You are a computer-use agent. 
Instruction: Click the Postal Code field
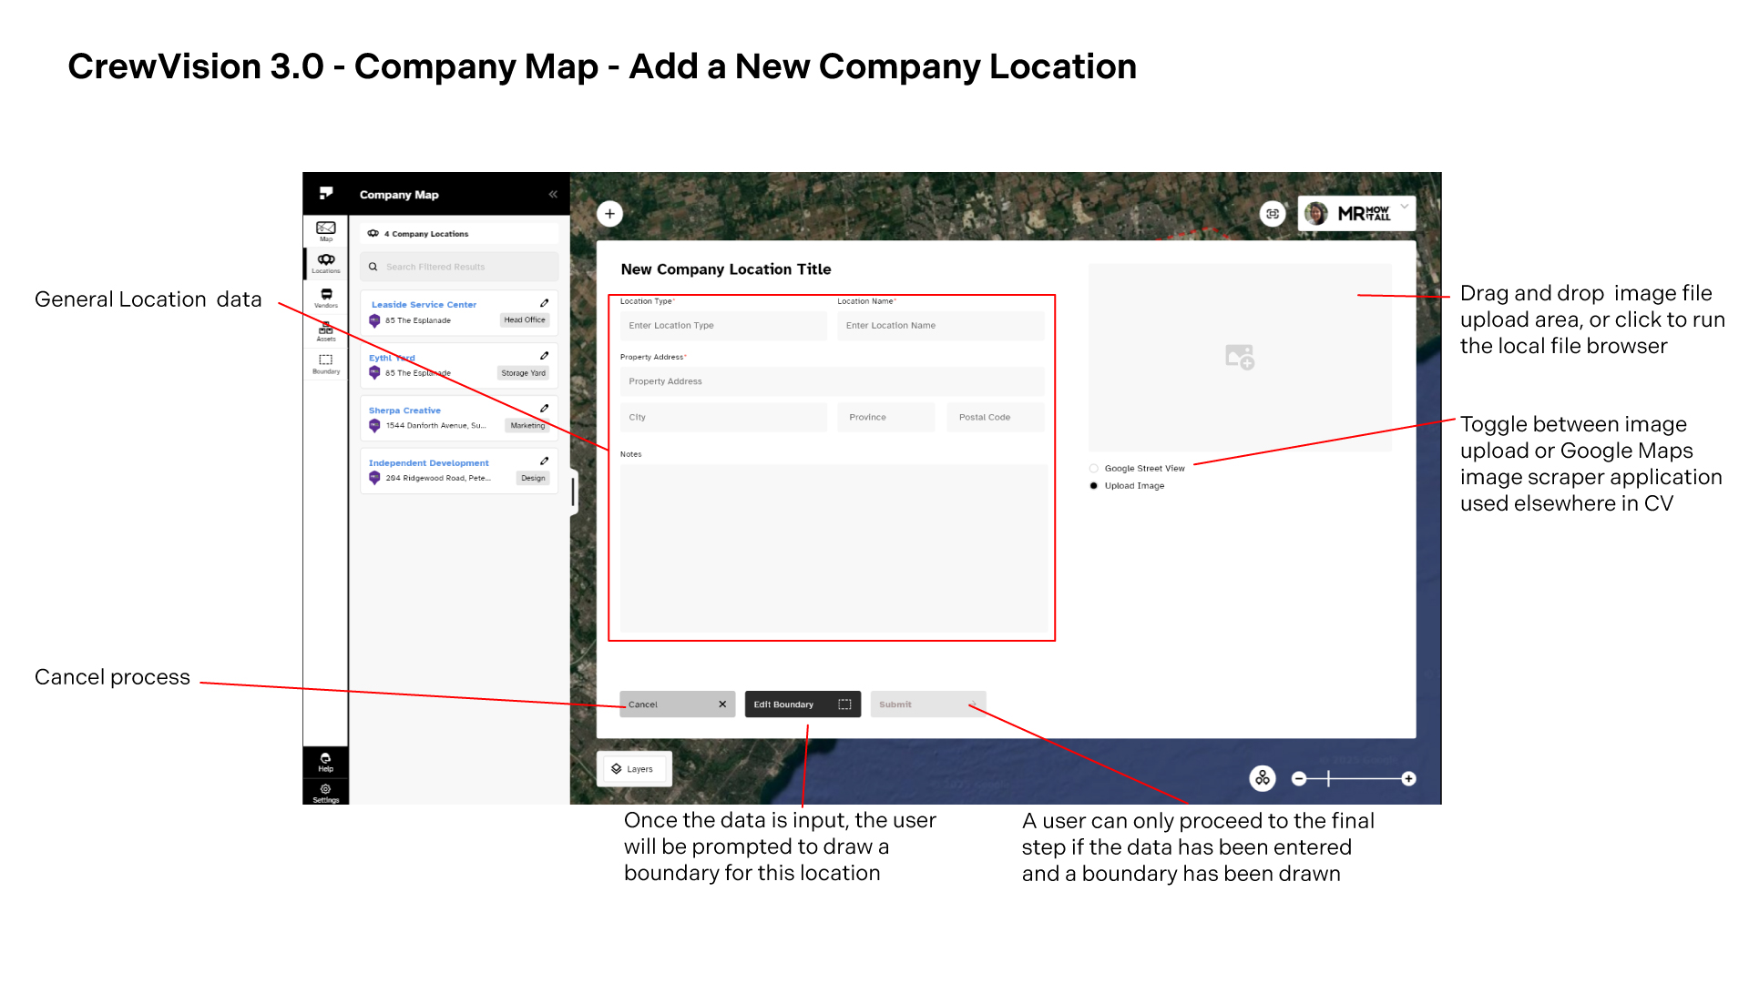(996, 418)
